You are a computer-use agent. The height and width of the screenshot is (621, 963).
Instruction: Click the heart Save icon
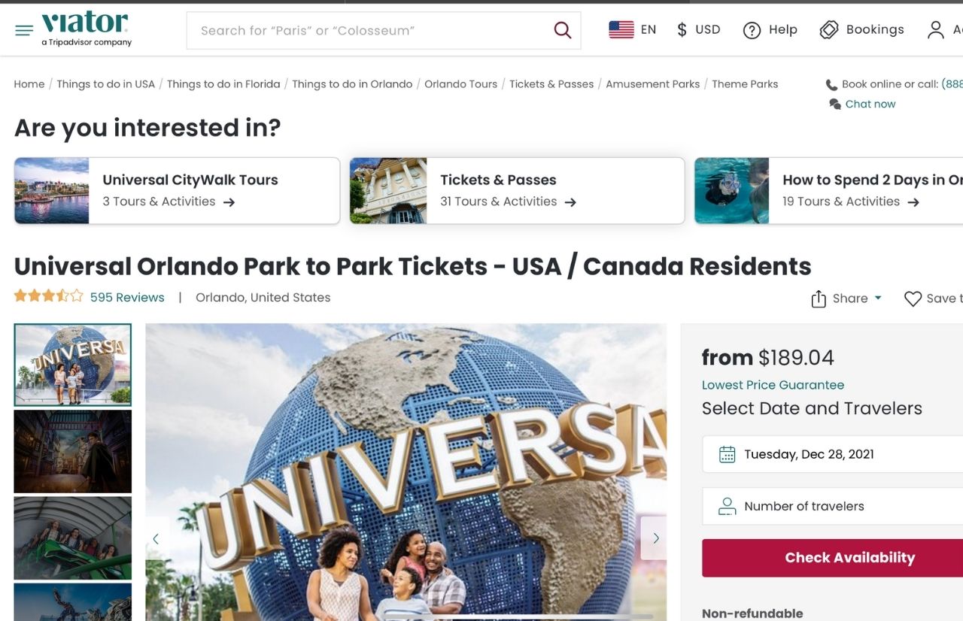(x=913, y=298)
